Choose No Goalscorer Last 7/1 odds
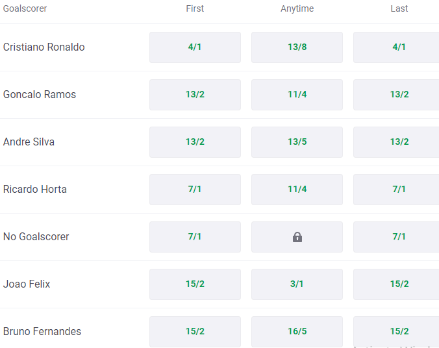 pyautogui.click(x=397, y=237)
